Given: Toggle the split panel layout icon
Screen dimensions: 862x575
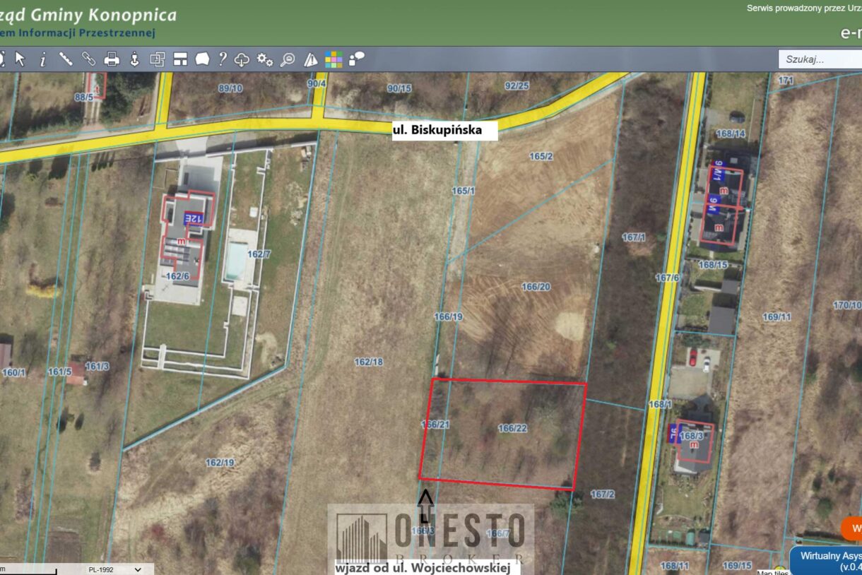Looking at the screenshot, I should (x=180, y=59).
